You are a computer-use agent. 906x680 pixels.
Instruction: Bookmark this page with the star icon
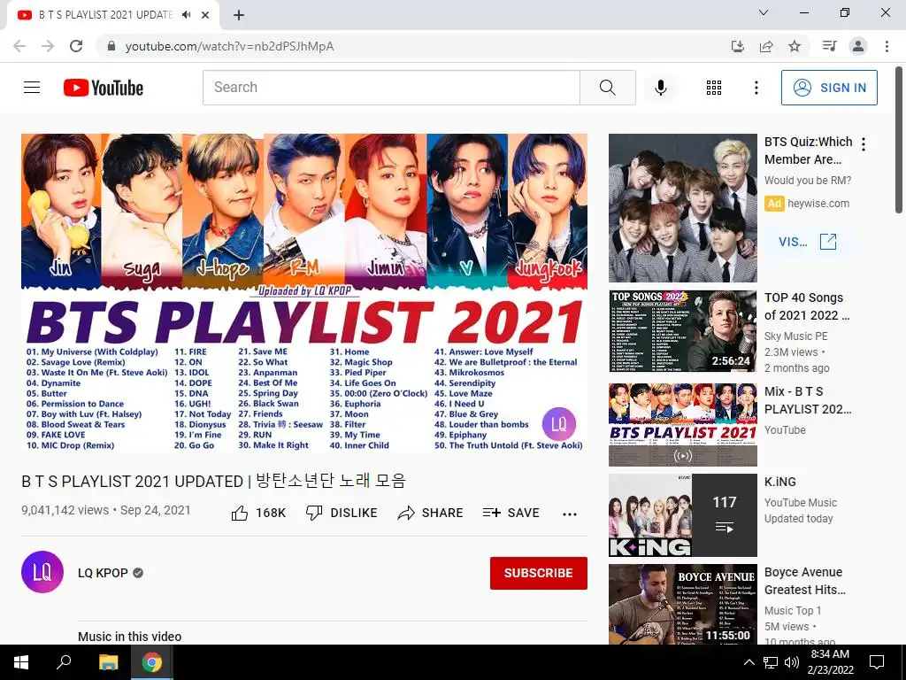pos(795,46)
